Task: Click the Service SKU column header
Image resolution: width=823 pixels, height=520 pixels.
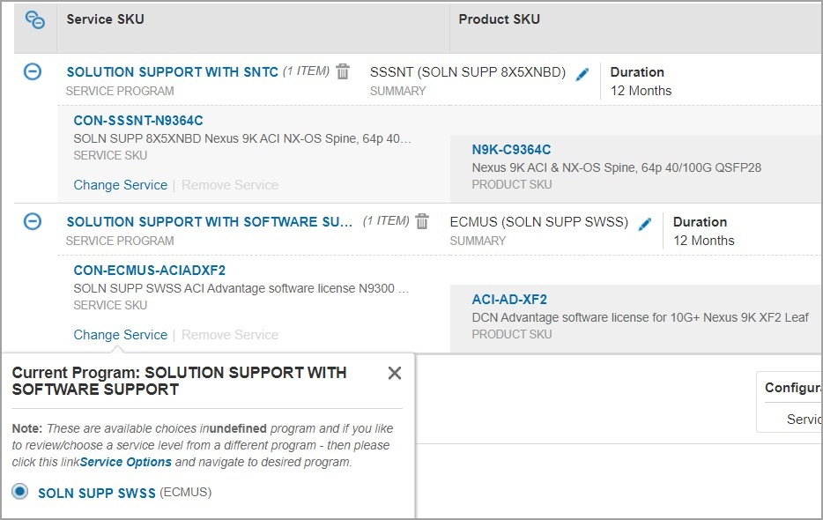Action: click(106, 19)
